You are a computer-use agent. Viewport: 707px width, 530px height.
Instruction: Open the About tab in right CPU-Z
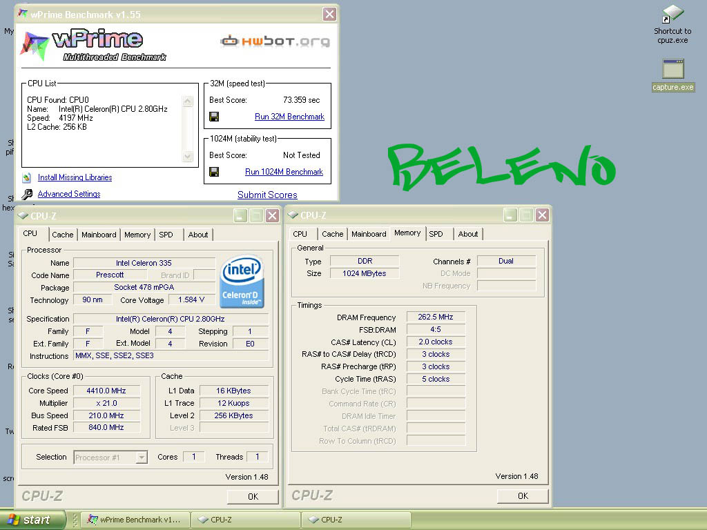tap(467, 234)
